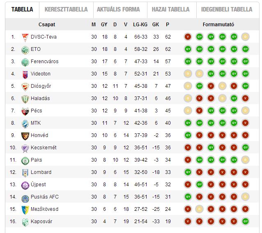The width and height of the screenshot is (262, 233).
Task: Click the Újpest purple club crest
Action: point(25,185)
